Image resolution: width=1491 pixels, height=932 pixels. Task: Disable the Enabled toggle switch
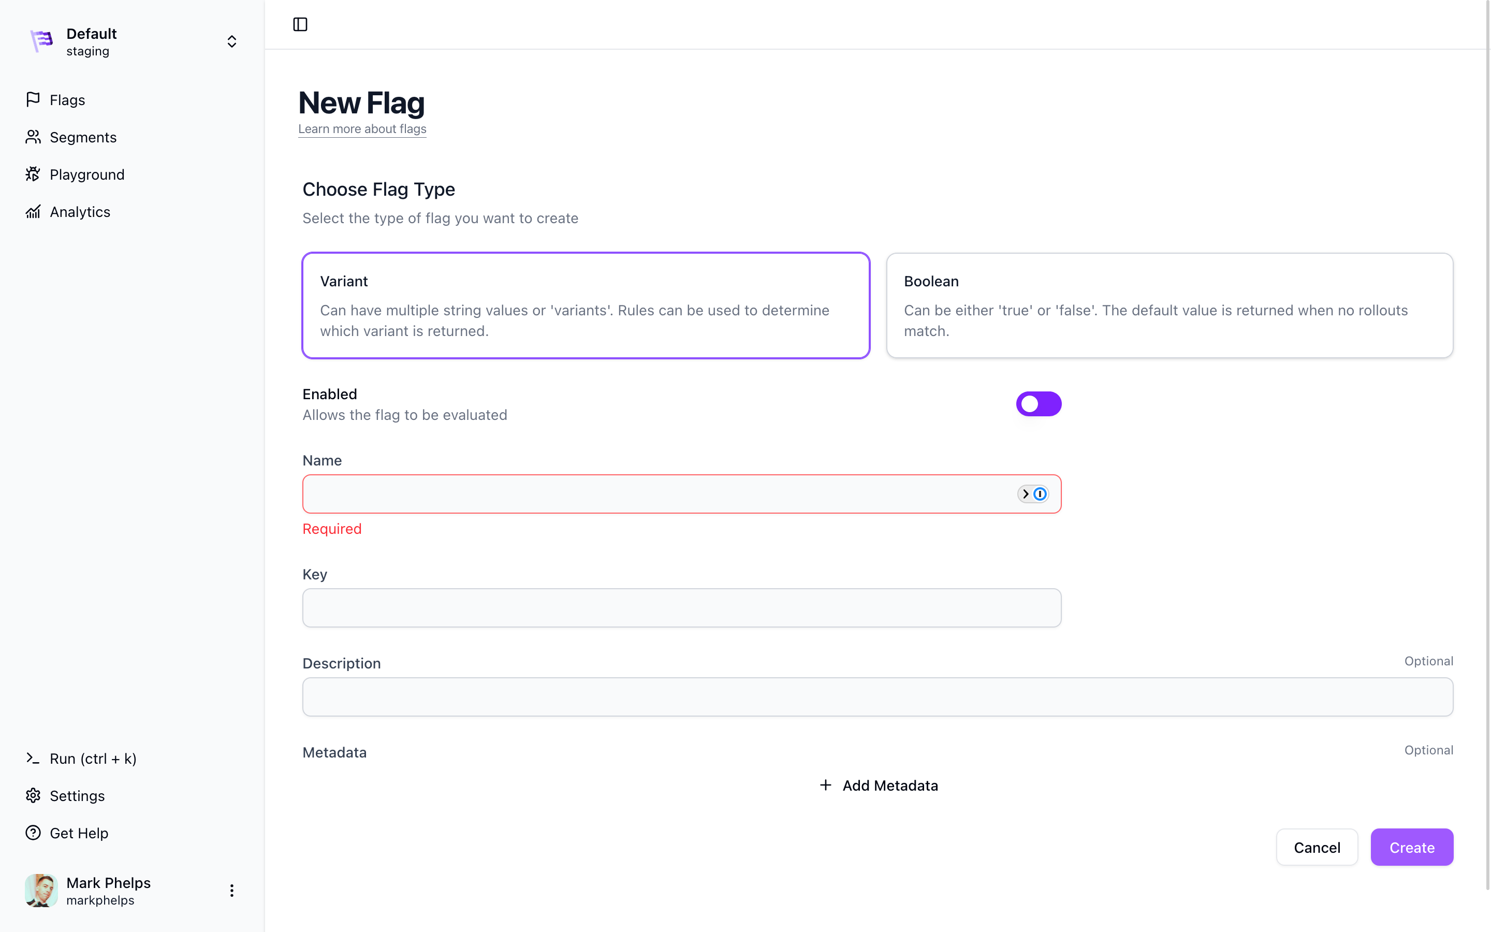pos(1038,404)
